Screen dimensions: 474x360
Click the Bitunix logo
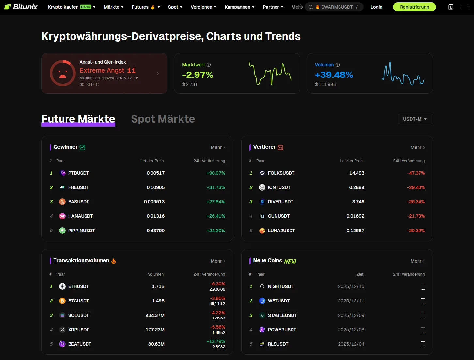[x=21, y=7]
